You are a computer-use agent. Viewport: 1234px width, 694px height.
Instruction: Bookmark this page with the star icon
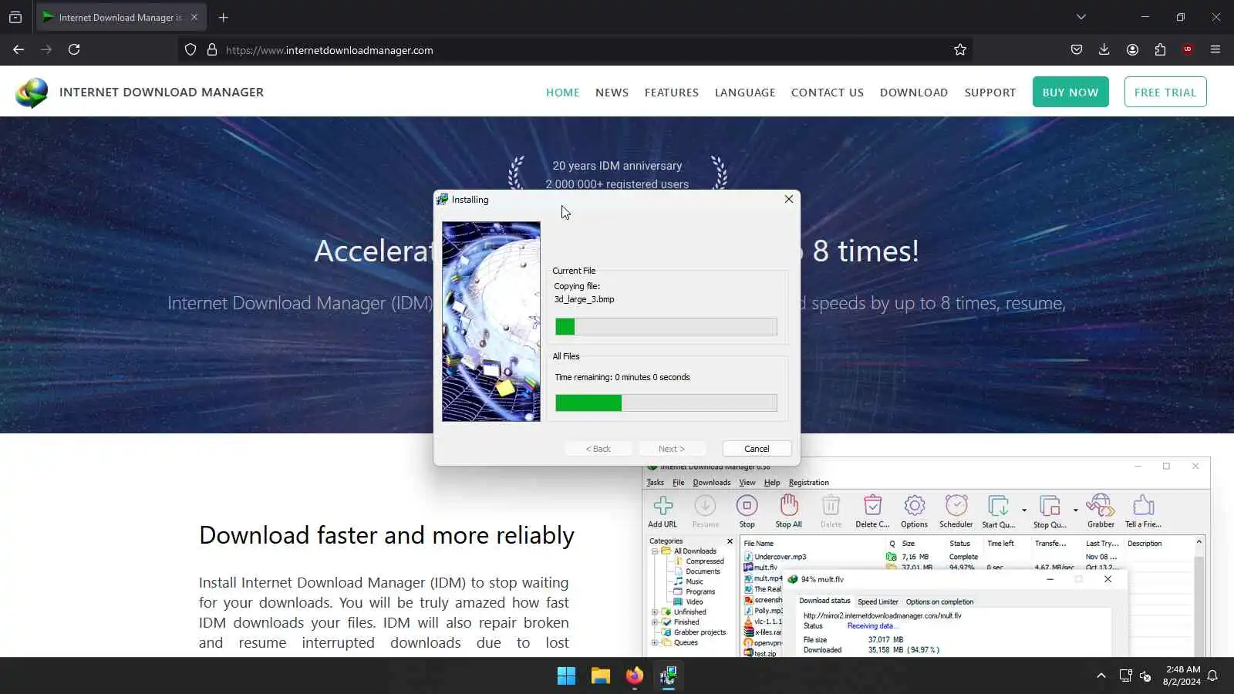click(960, 49)
